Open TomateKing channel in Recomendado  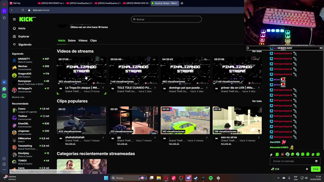coord(30,147)
